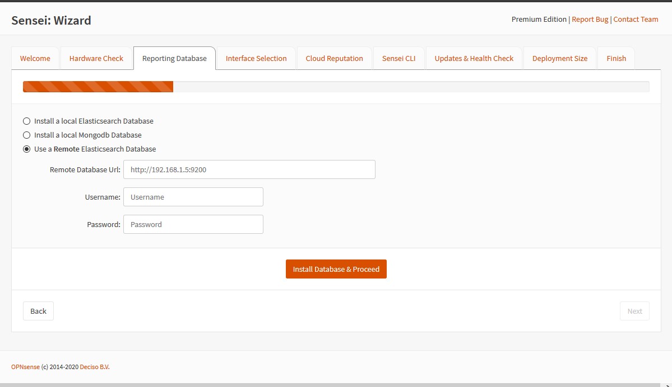Open the Updates & Health Check tab
This screenshot has height=387, width=672.
tap(474, 58)
